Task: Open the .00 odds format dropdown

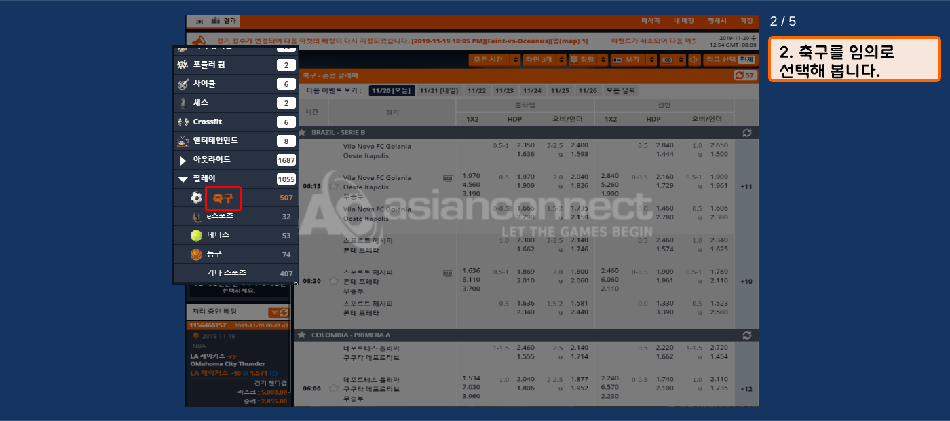Action: pos(672,60)
